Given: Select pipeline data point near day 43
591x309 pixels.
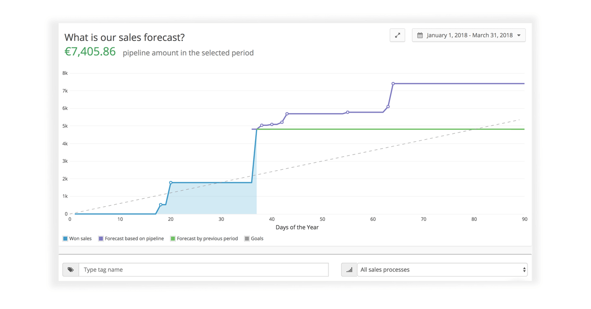Looking at the screenshot, I should (x=287, y=114).
